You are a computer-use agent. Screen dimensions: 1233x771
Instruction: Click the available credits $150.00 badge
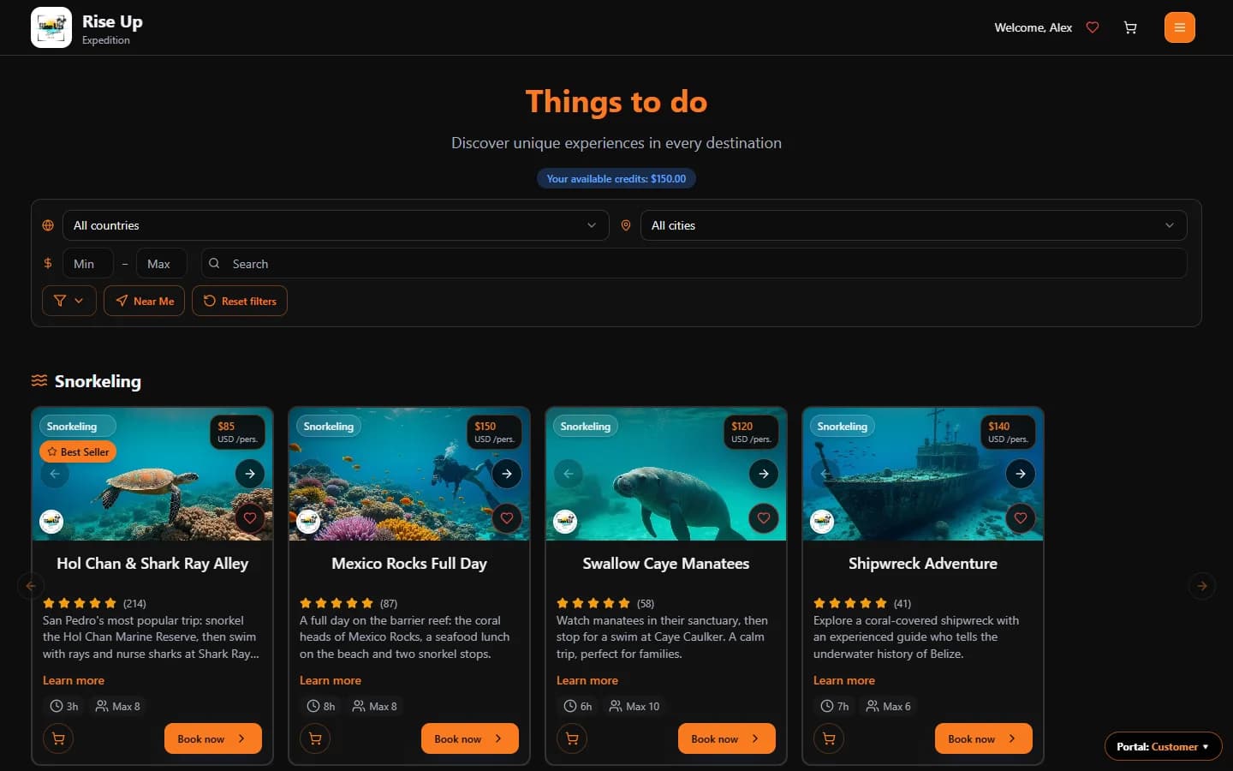[616, 179]
